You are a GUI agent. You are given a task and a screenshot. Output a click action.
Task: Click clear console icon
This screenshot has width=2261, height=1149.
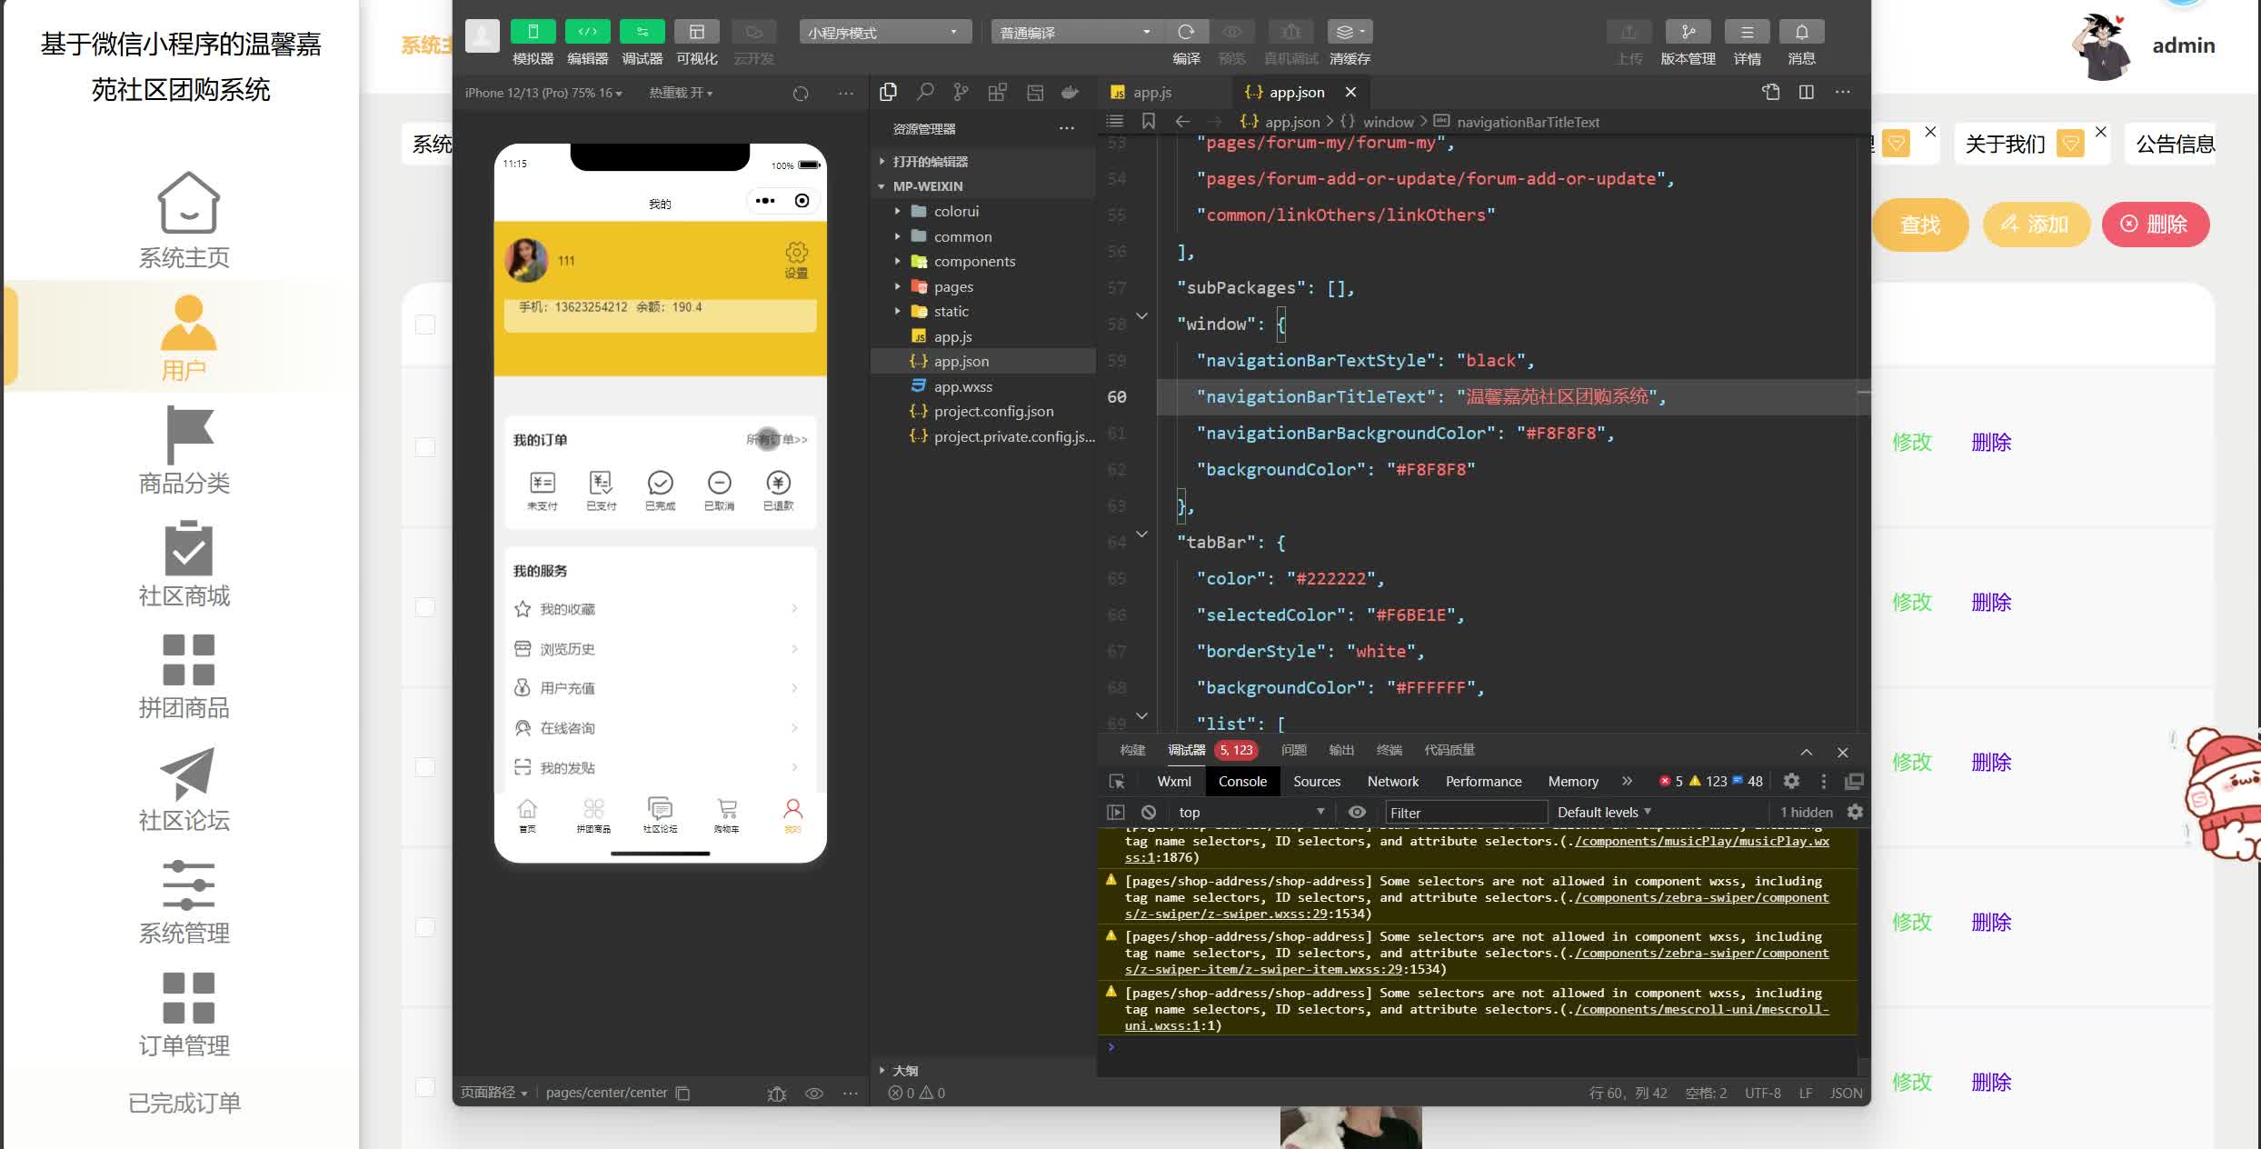point(1149,812)
